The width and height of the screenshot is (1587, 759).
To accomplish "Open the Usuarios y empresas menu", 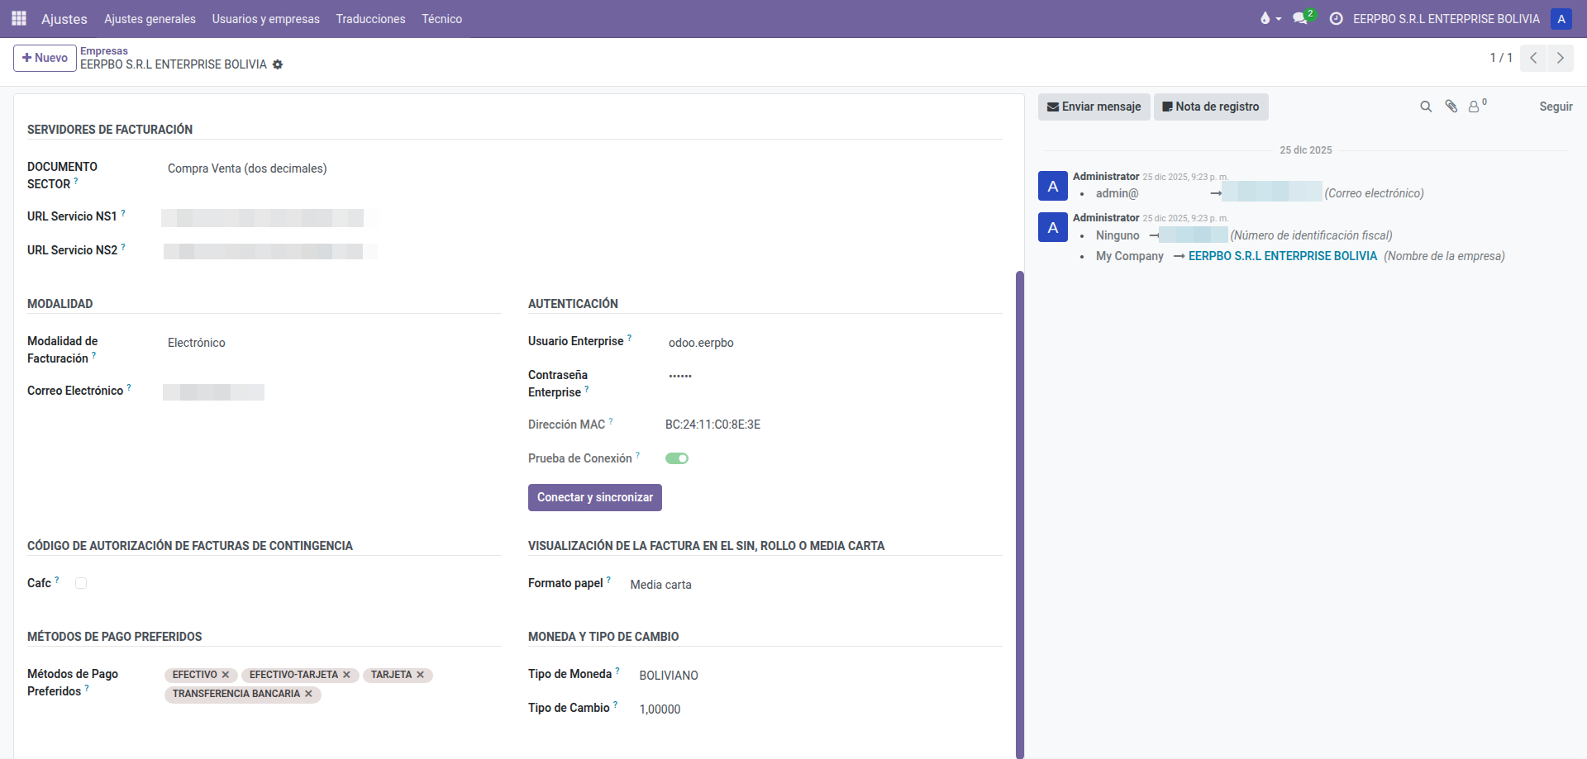I will click(265, 18).
